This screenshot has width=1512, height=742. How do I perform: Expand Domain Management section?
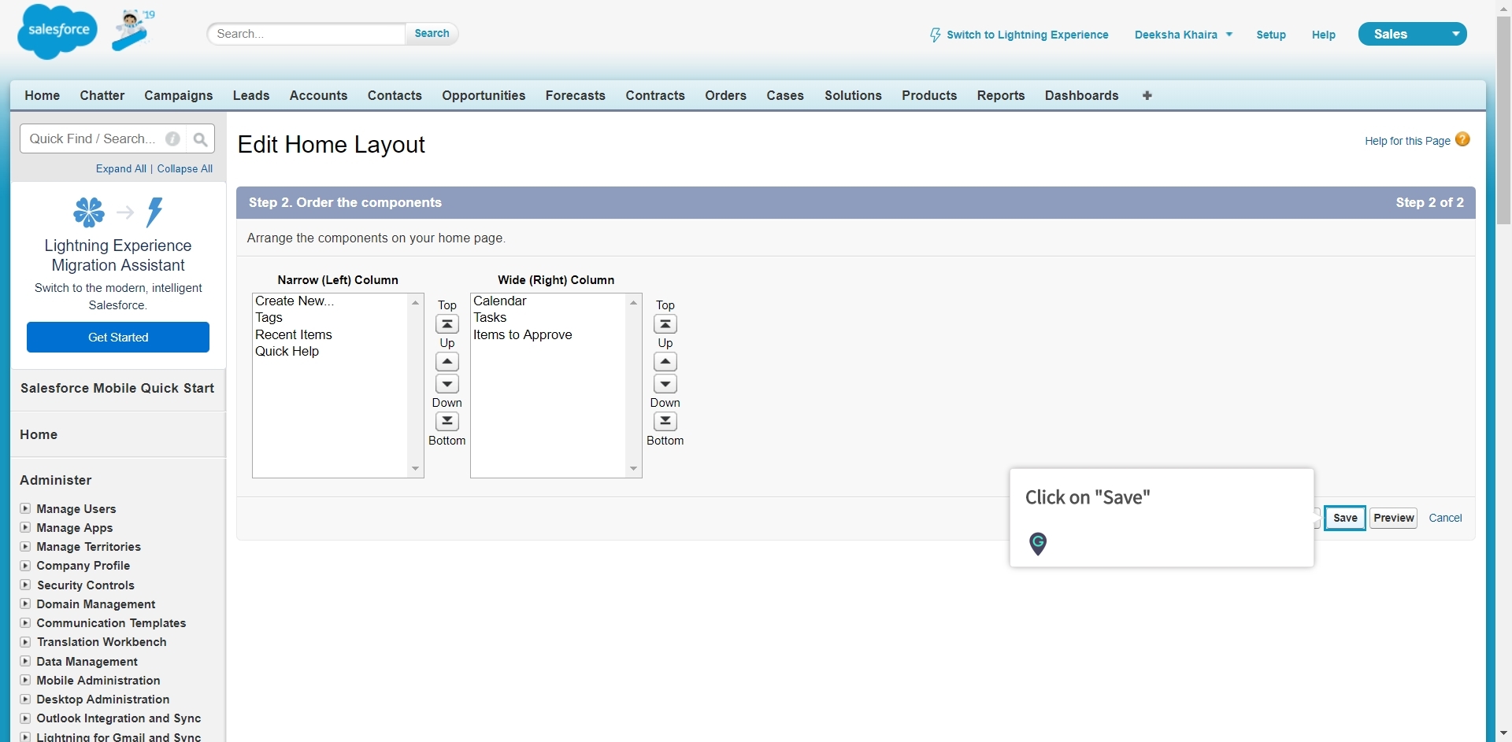[25, 604]
